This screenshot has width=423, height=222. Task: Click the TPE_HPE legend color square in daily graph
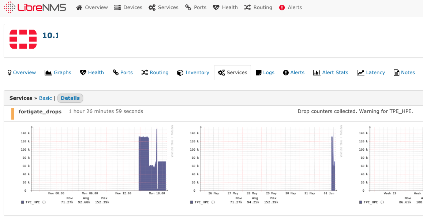click(23, 202)
